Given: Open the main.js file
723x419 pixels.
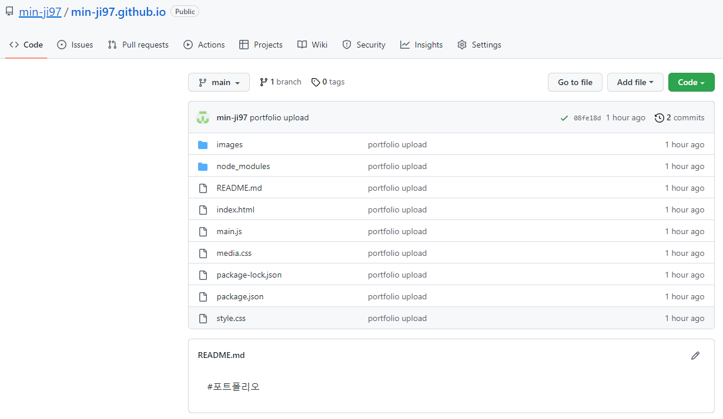Looking at the screenshot, I should (x=229, y=231).
